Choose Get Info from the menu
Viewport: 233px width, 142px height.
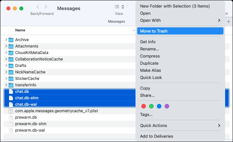coord(148,42)
